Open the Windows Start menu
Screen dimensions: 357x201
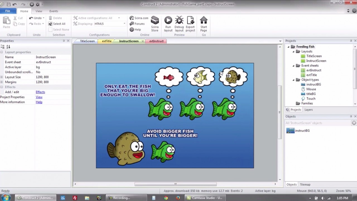tap(6, 198)
